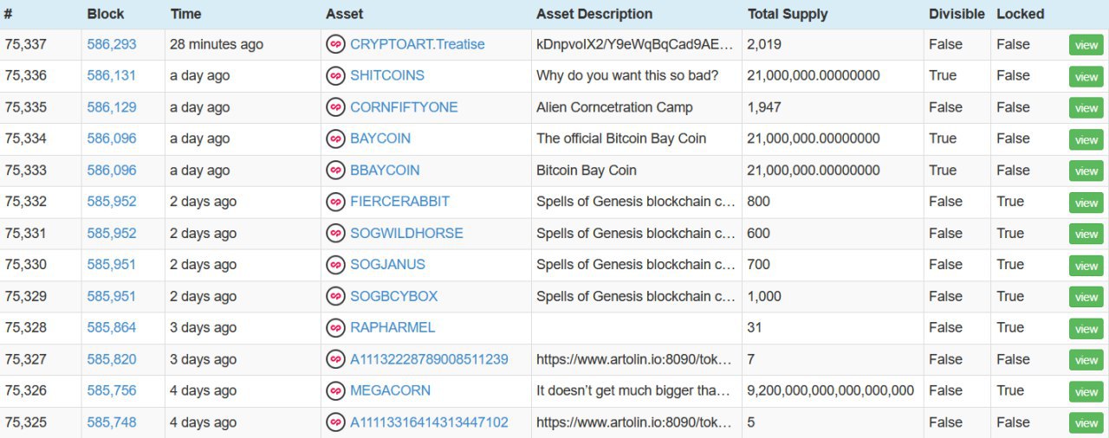Open block 586,293 details

coord(112,44)
